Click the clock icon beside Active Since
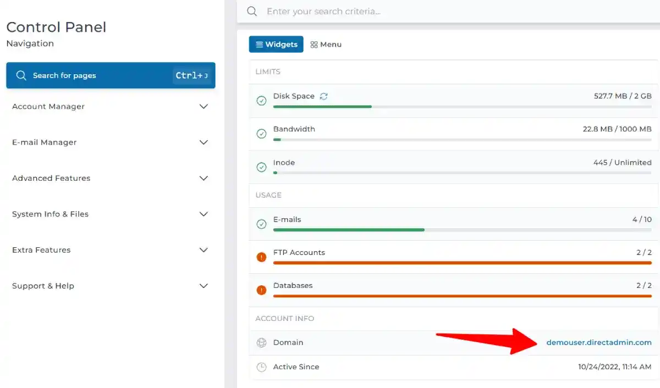Screen dimensions: 660x388 tap(261, 367)
